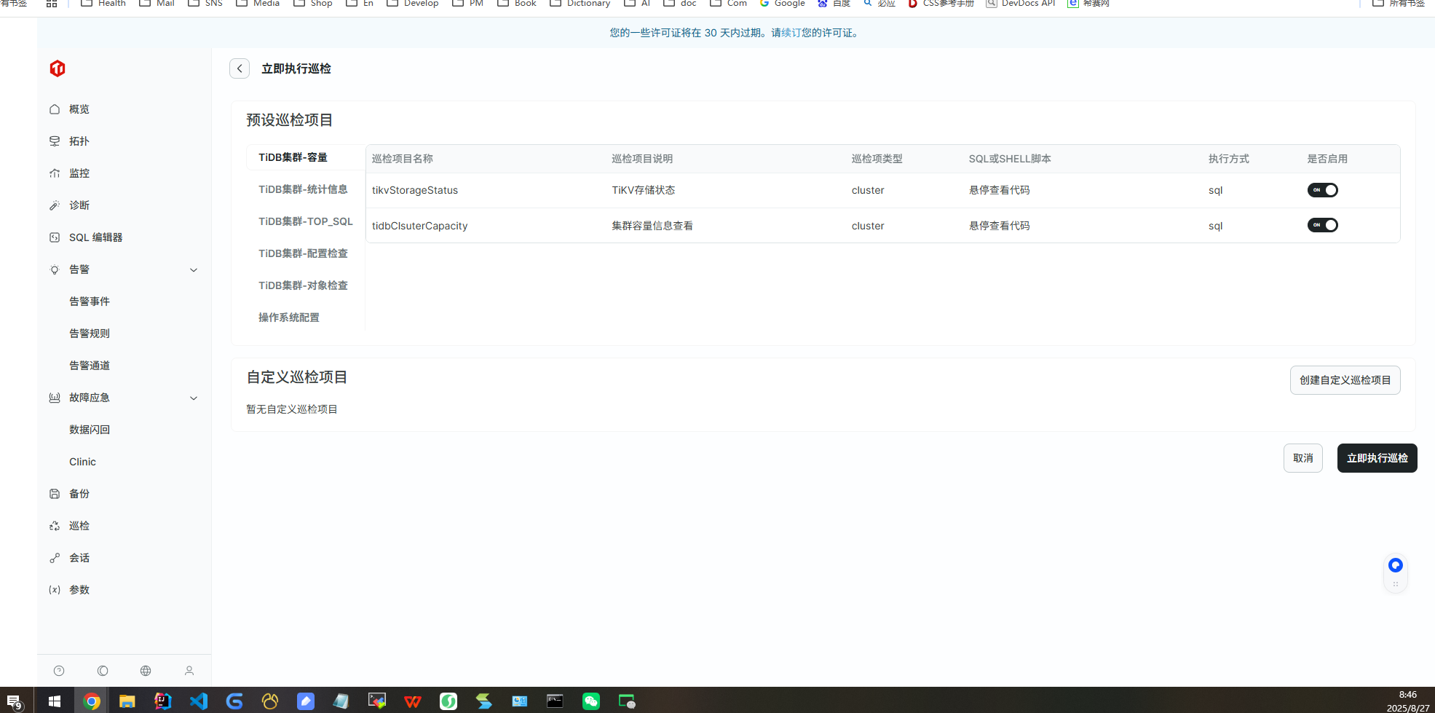Open the user profile icon
This screenshot has width=1435, height=713.
point(189,671)
